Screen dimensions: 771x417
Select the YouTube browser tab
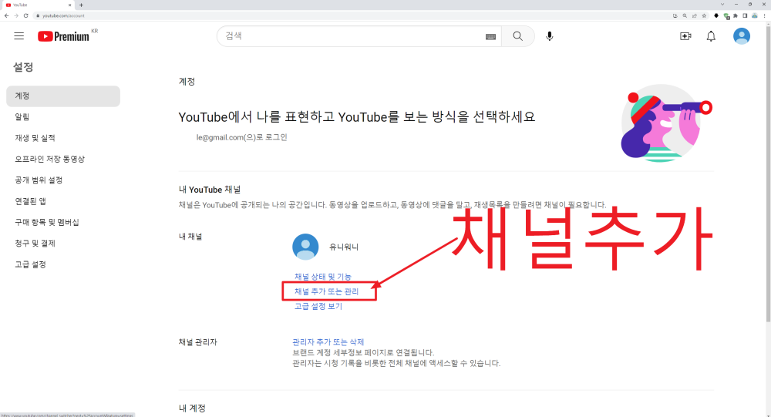click(x=39, y=5)
